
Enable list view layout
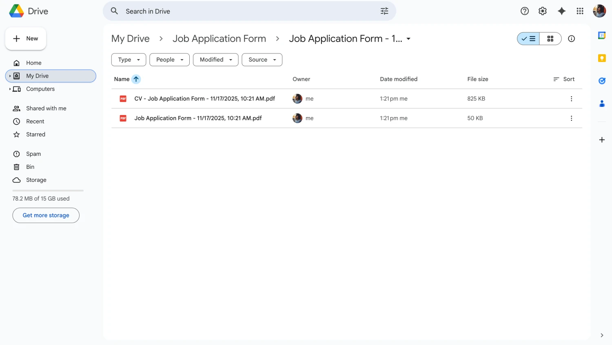point(528,38)
